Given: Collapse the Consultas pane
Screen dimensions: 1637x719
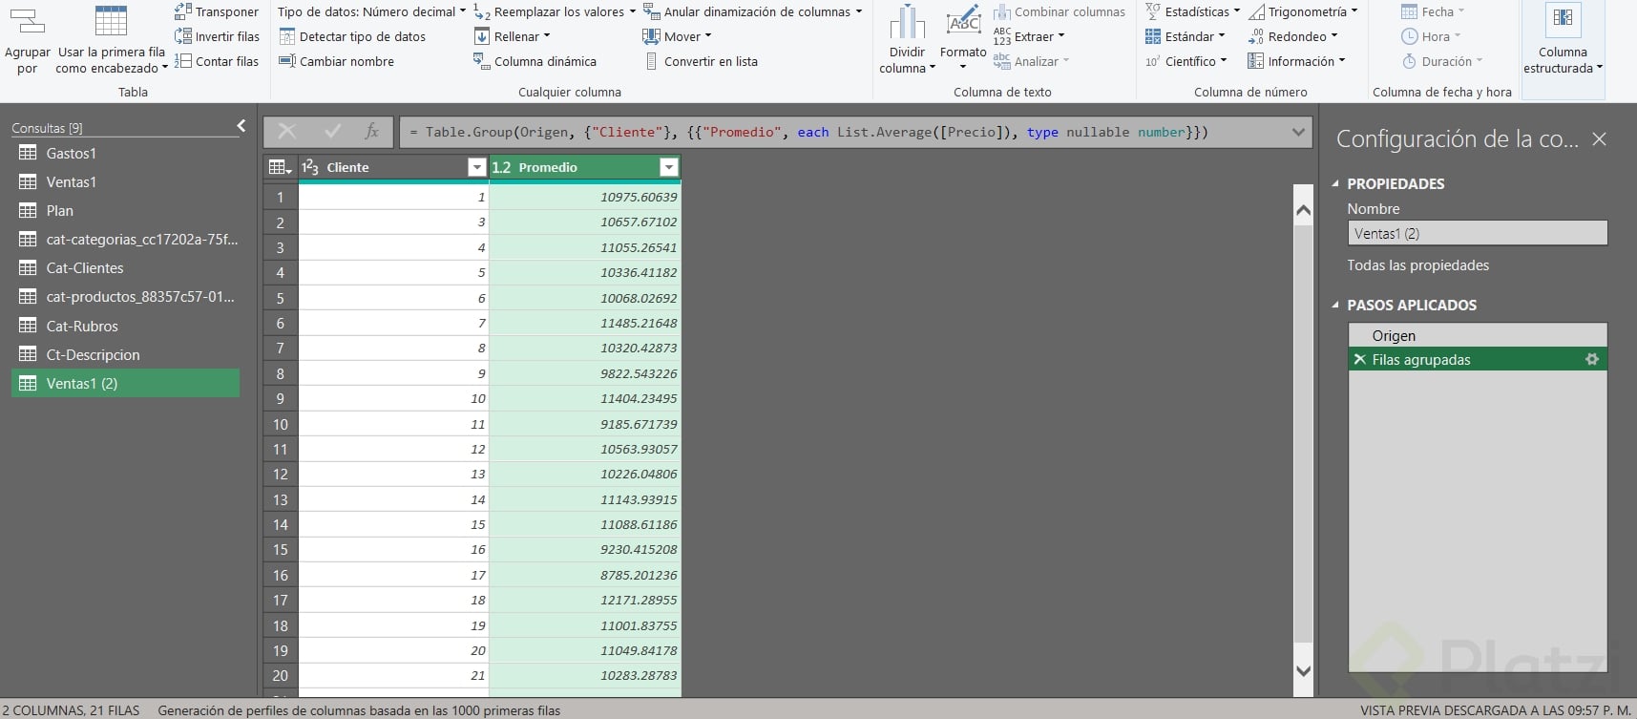Looking at the screenshot, I should [241, 126].
